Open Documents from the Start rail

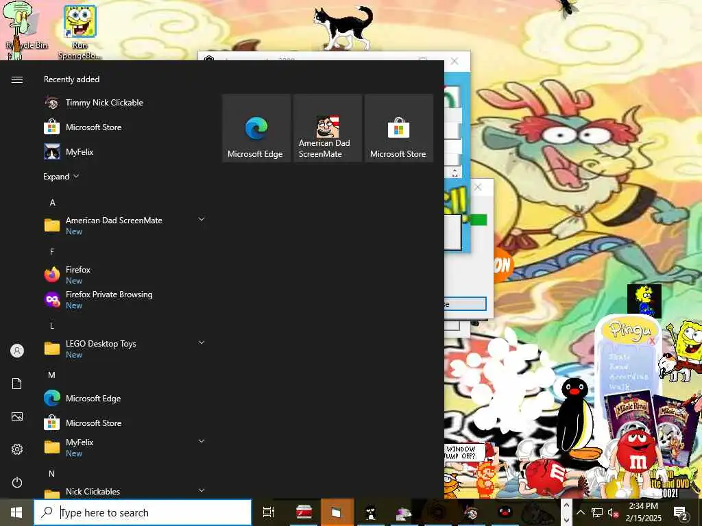[x=17, y=384]
